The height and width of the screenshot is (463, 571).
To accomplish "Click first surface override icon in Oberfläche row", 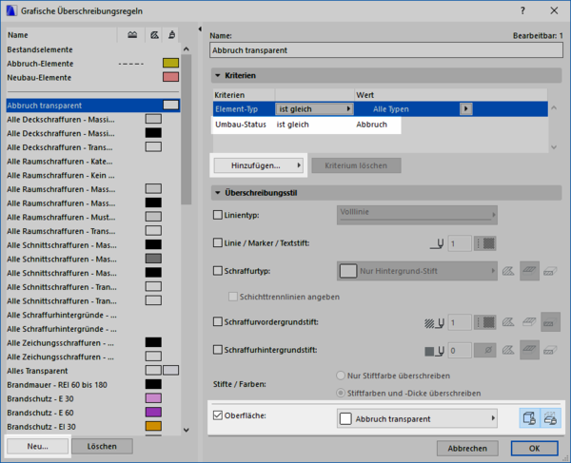I will coord(529,418).
